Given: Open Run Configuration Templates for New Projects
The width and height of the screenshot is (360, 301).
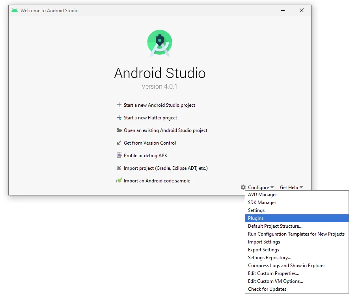Looking at the screenshot, I should pyautogui.click(x=297, y=234).
